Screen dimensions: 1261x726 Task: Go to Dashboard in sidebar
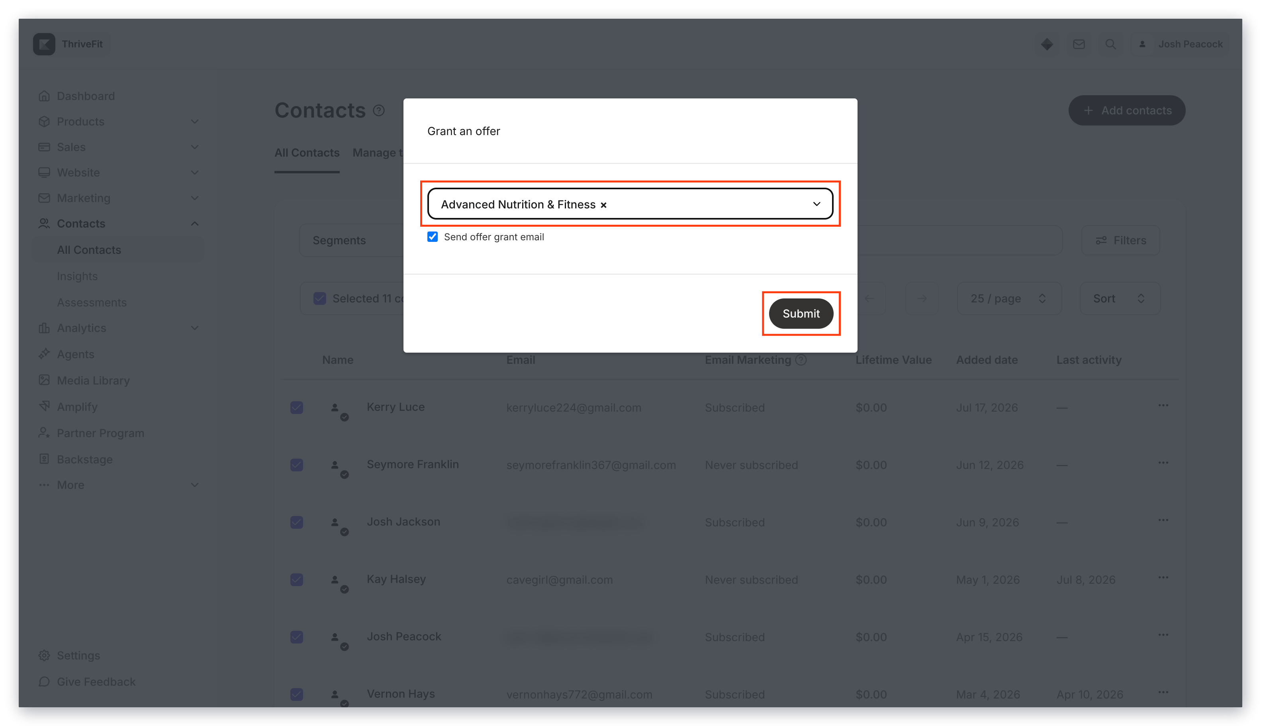(x=86, y=96)
